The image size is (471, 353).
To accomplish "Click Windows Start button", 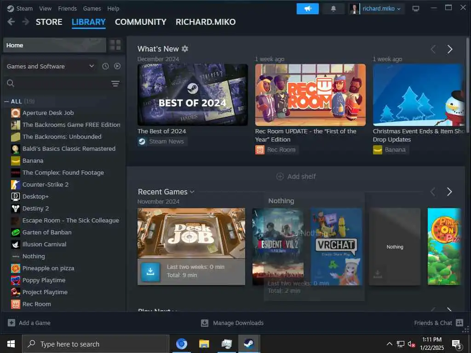I will coord(11,344).
